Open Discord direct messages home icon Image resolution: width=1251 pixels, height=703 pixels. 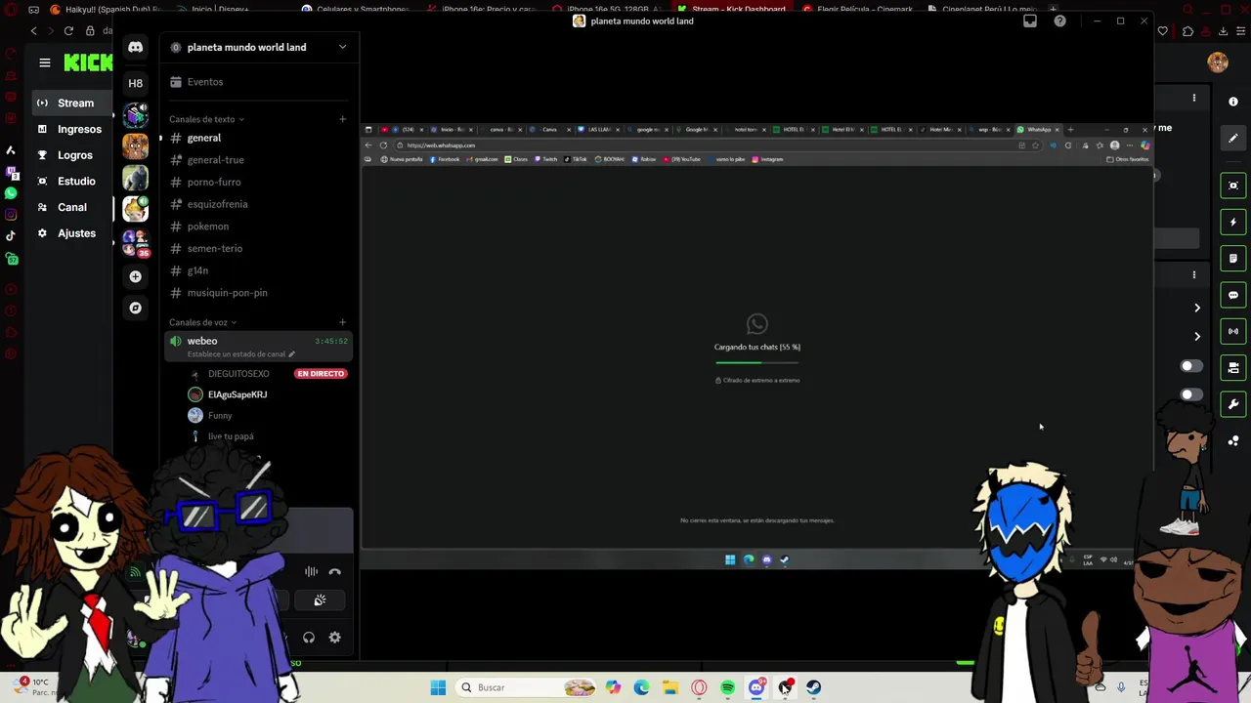coord(136,47)
